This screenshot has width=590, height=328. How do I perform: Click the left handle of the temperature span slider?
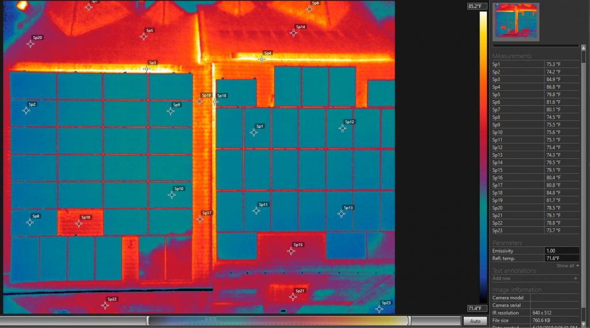148,321
